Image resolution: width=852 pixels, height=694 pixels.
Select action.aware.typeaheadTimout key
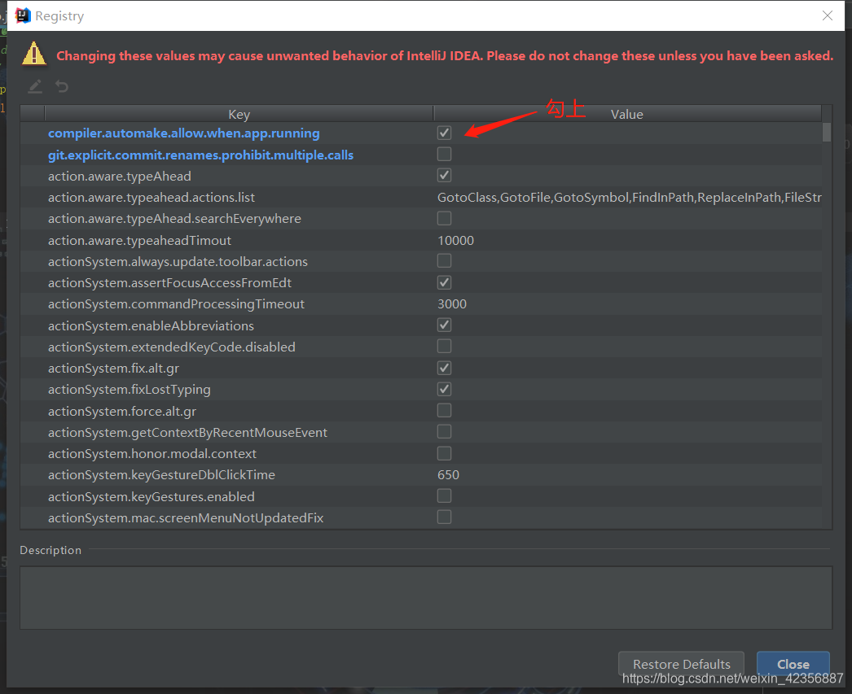[x=139, y=240]
